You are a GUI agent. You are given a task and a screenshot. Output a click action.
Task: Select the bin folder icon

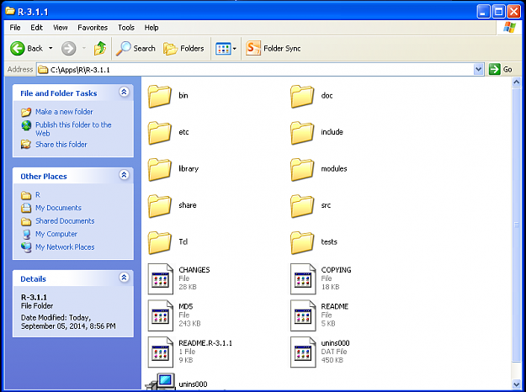160,96
